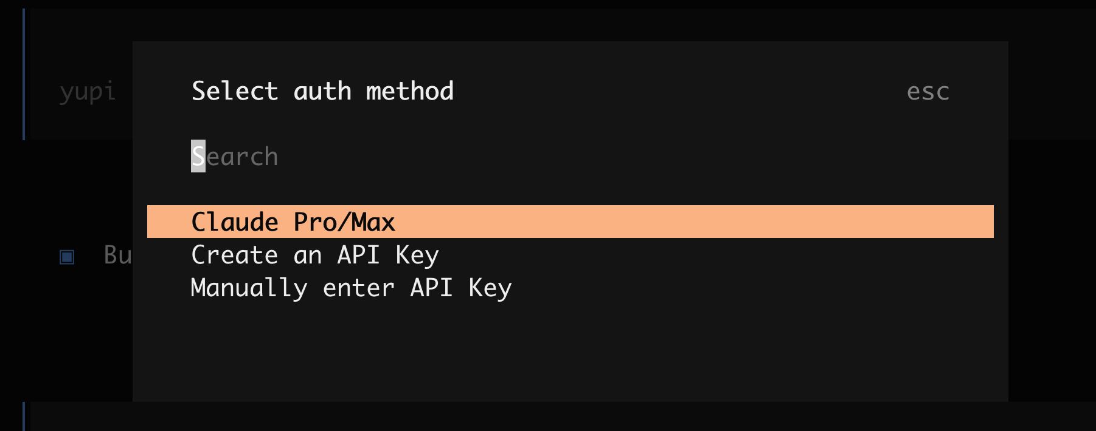Click the word method in dialog heading

click(409, 92)
